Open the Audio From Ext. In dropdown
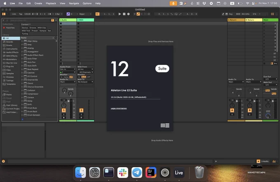The width and height of the screenshot is (280, 182). 68,69
